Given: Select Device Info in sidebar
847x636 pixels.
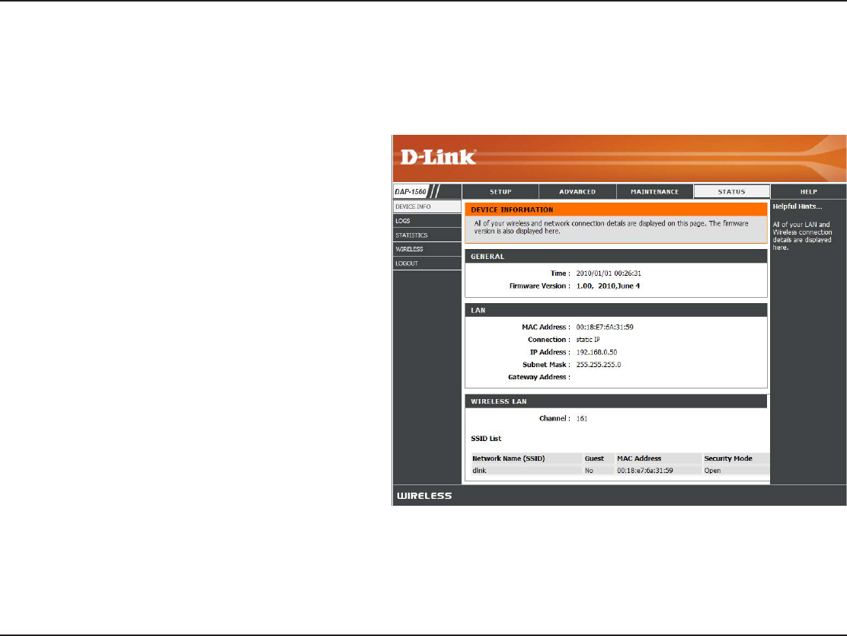Looking at the screenshot, I should point(427,206).
